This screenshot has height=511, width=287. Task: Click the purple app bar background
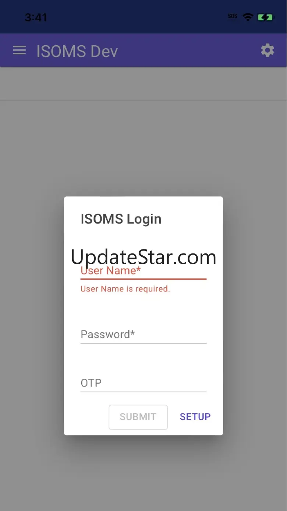[x=184, y=50]
